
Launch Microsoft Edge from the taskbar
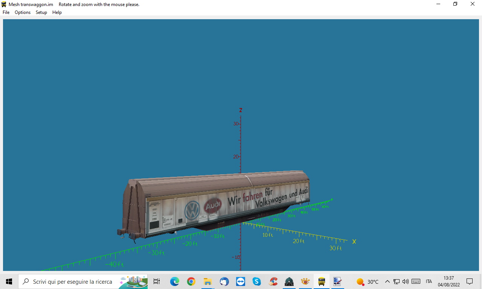[175, 281]
